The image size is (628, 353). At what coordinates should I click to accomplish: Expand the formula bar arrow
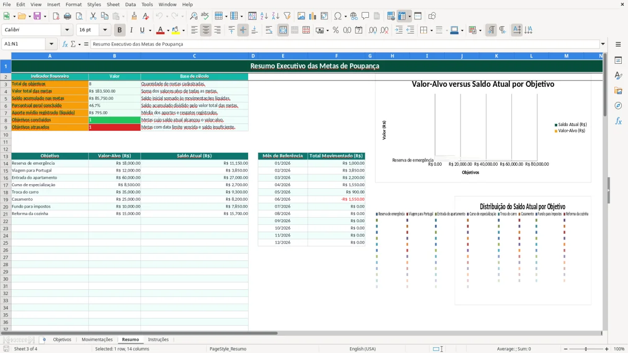click(x=603, y=44)
